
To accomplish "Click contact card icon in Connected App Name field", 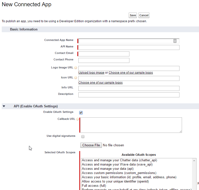I will pyautogui.click(x=175, y=41).
